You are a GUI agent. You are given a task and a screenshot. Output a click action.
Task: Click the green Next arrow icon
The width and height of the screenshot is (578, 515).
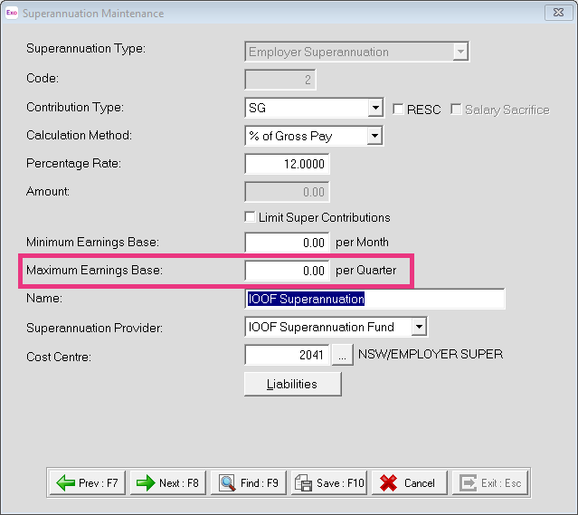point(146,482)
